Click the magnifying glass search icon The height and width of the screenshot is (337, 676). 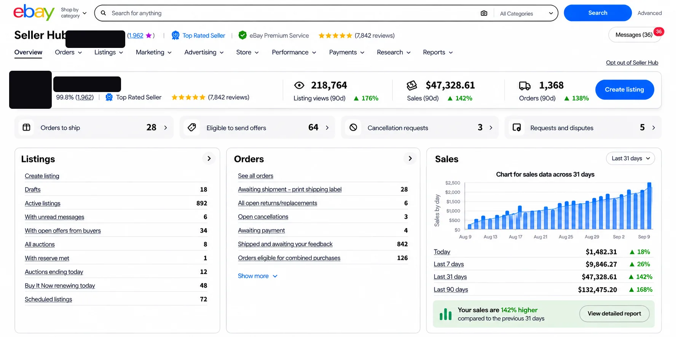(103, 13)
